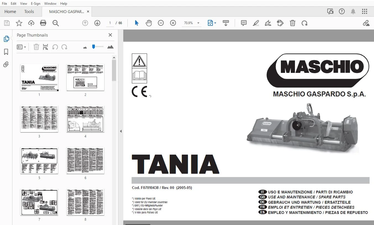Screen dimensions: 374x225
Task: Select page 6 thumbnail
Action: click(85, 161)
